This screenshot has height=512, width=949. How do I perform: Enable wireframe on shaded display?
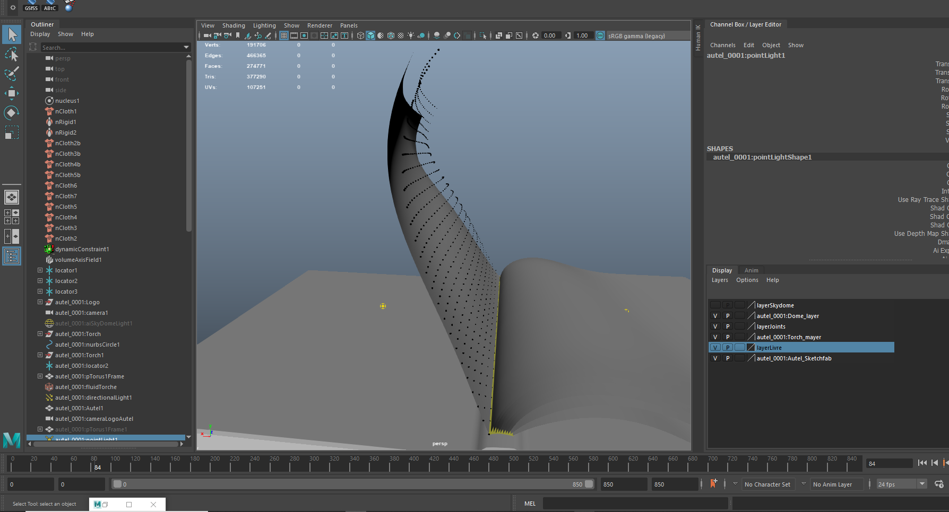[381, 36]
